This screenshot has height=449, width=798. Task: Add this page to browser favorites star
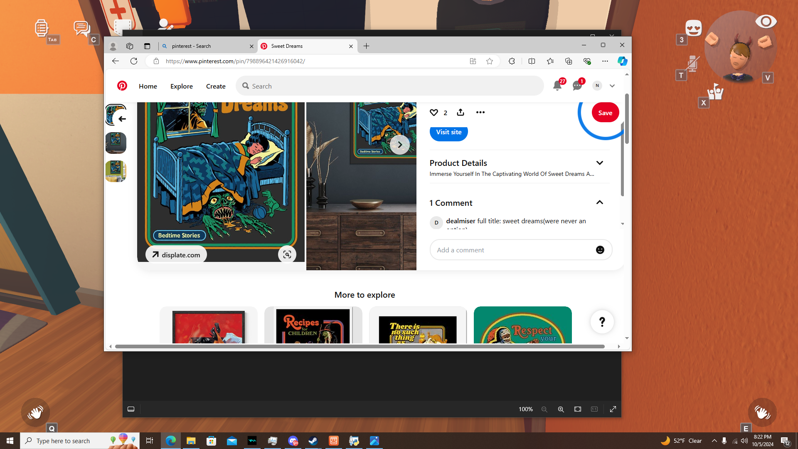490,61
